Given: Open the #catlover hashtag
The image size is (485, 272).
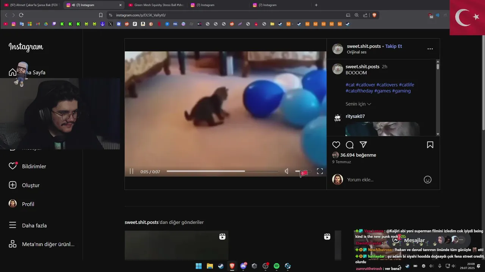Looking at the screenshot, I should pos(365,85).
